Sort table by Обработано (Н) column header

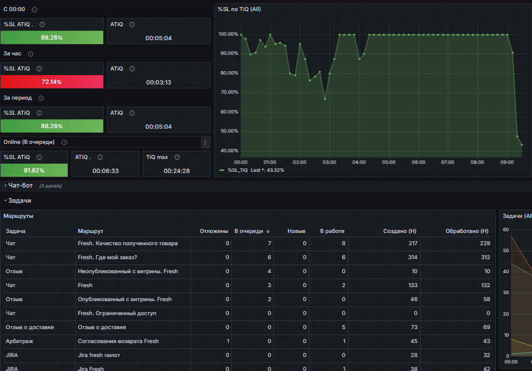click(x=467, y=231)
